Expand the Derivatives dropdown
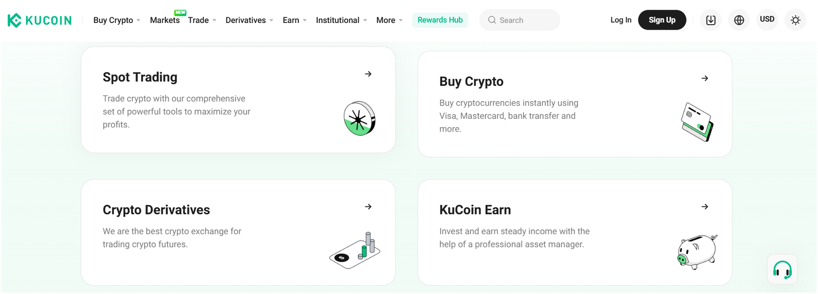 coord(246,20)
